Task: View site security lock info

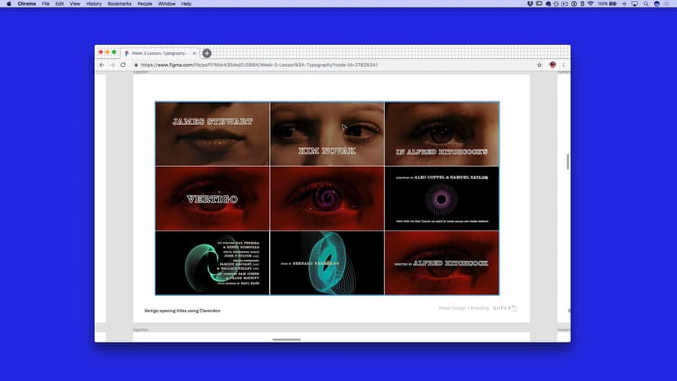Action: pyautogui.click(x=136, y=65)
